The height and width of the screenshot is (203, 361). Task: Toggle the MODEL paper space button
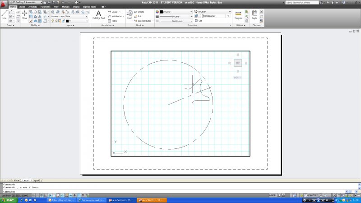[x=273, y=195]
